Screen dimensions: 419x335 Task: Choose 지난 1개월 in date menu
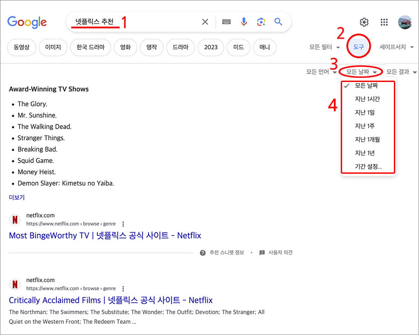pyautogui.click(x=368, y=139)
